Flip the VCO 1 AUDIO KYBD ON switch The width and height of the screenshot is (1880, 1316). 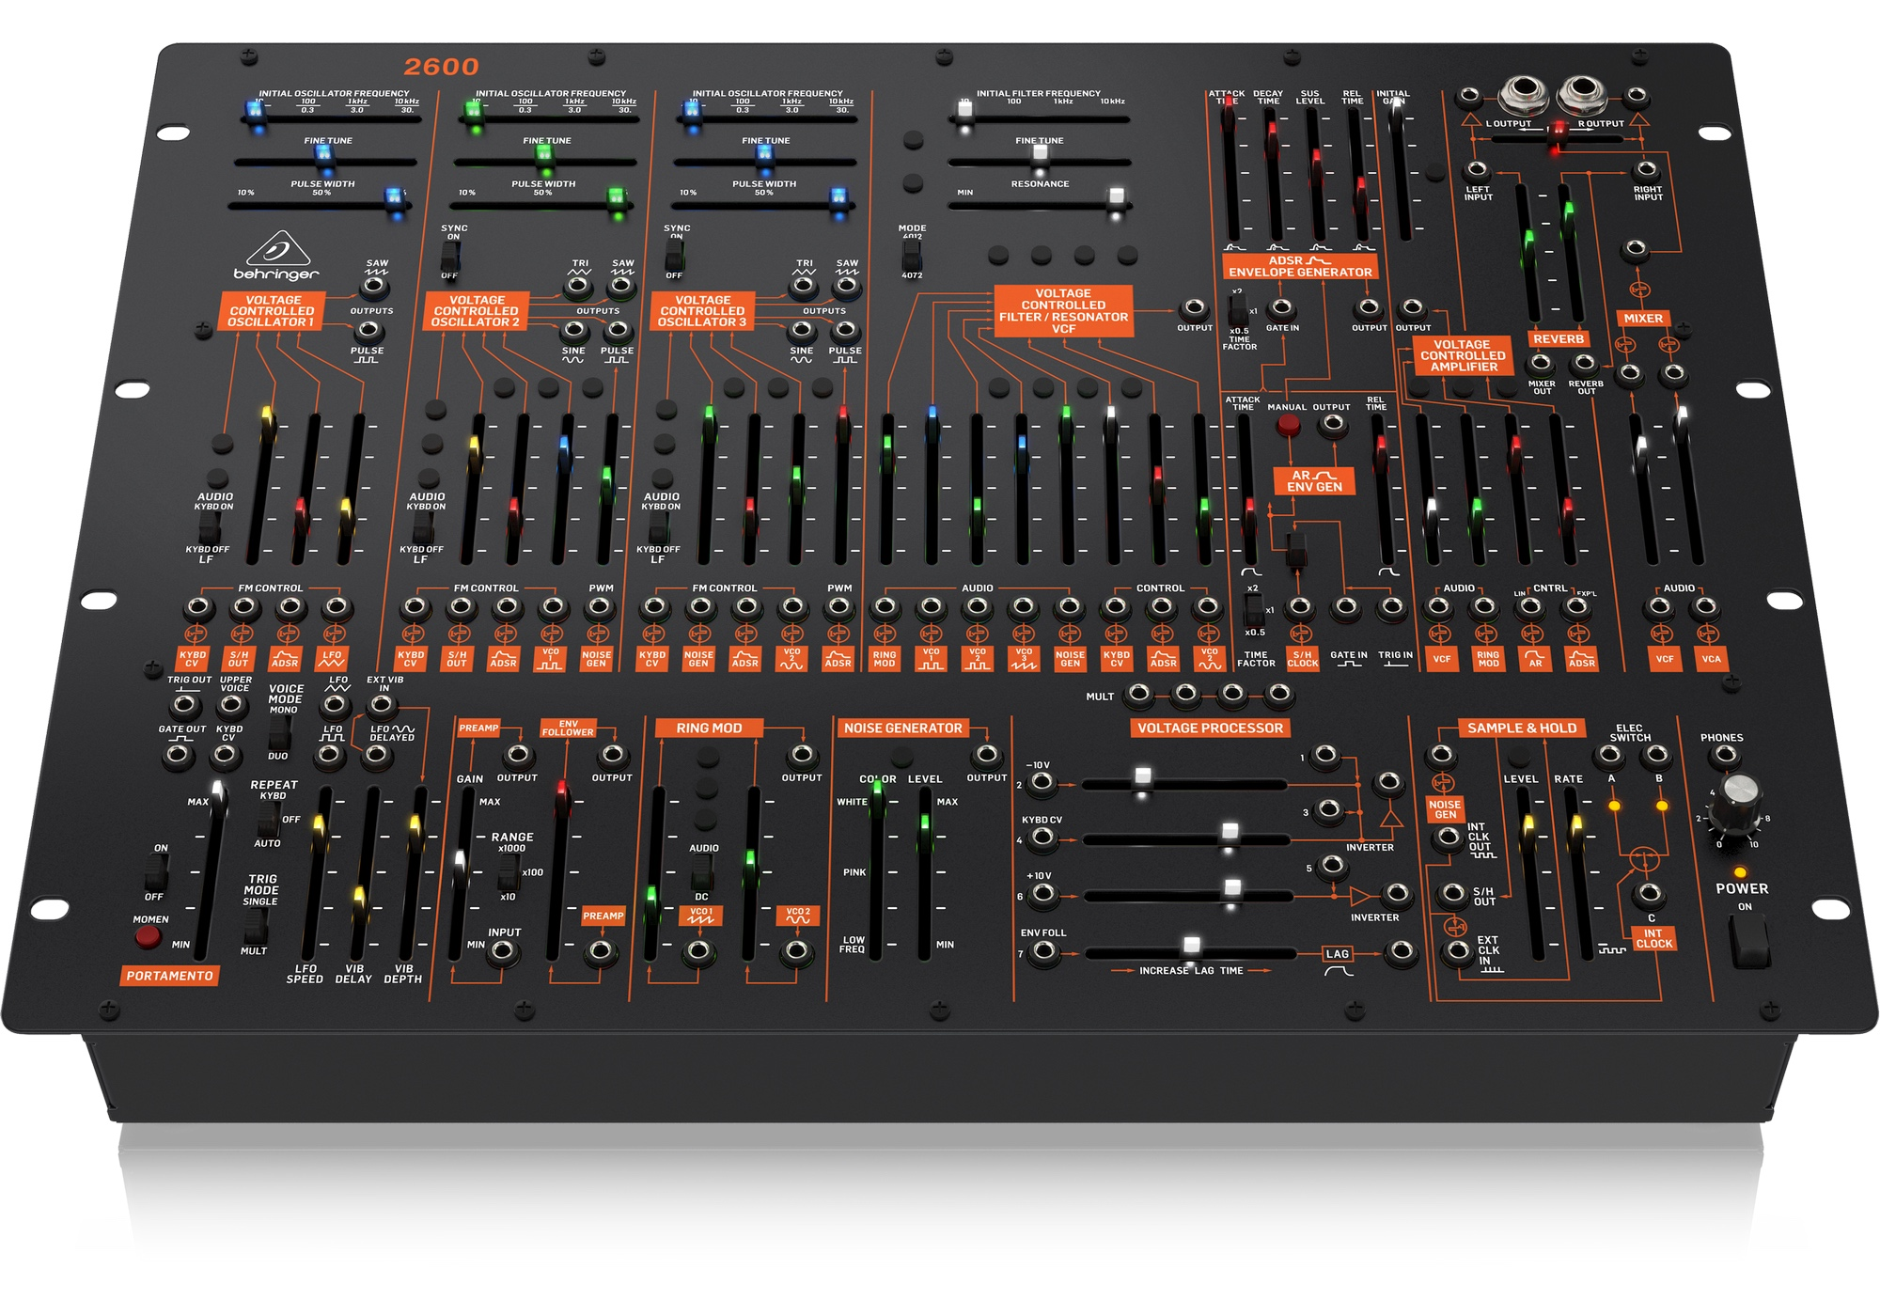pyautogui.click(x=211, y=528)
